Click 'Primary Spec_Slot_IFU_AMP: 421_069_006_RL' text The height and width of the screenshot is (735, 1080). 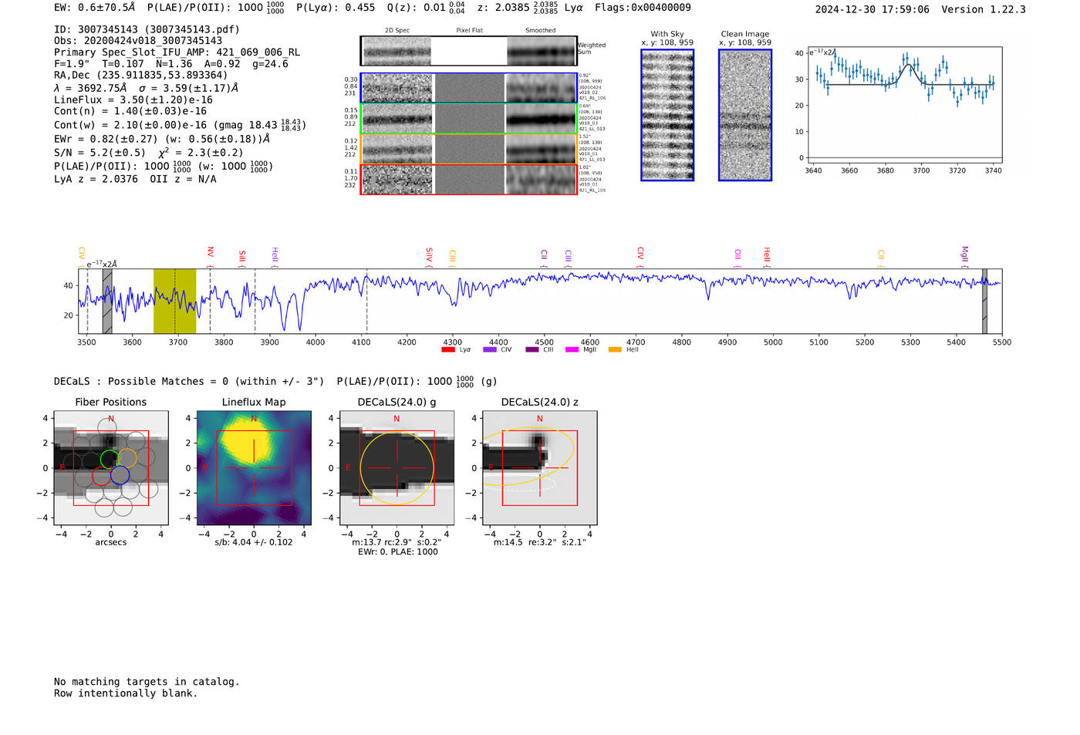(177, 52)
